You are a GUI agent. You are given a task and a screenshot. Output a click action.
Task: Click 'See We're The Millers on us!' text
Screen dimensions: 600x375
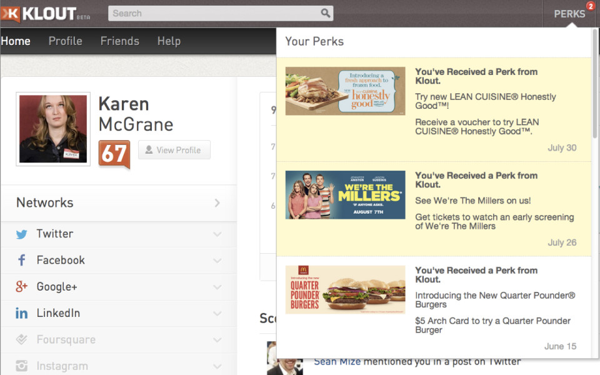473,201
